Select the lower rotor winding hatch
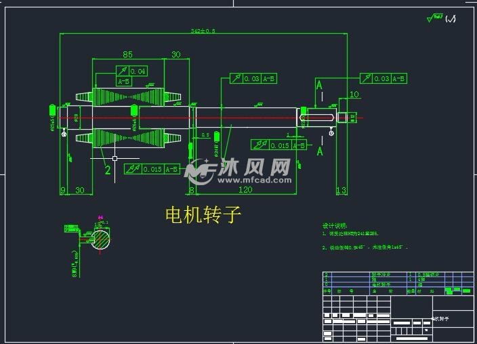The image size is (477, 344). pos(128,138)
